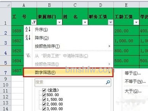Select column A header

tap(24, 5)
